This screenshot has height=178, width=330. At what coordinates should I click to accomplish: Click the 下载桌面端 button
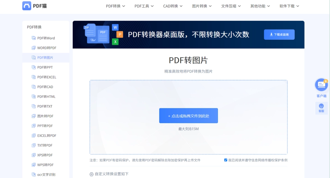click(x=279, y=35)
